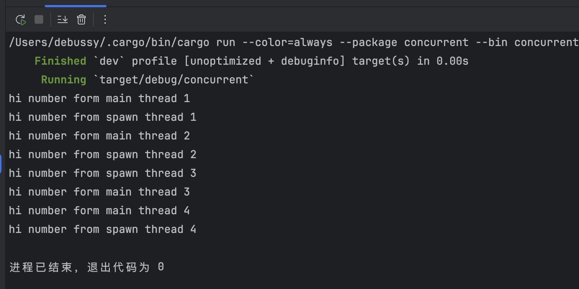Click the /Users/debussy/.cargo/bin/cargo path
Screen dimensions: 579x289
tap(109, 42)
